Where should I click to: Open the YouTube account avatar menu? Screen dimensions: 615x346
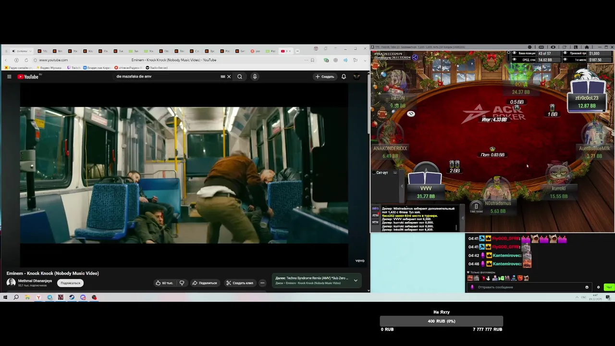pos(357,76)
